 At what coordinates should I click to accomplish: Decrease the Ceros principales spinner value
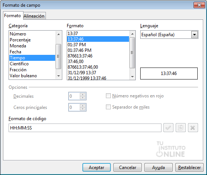click(x=83, y=109)
